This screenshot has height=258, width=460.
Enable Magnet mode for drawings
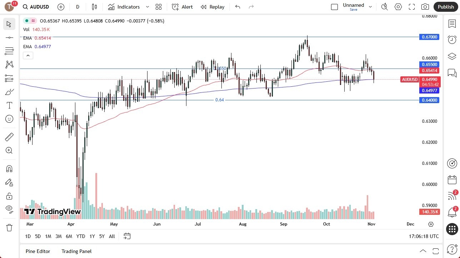click(x=9, y=168)
